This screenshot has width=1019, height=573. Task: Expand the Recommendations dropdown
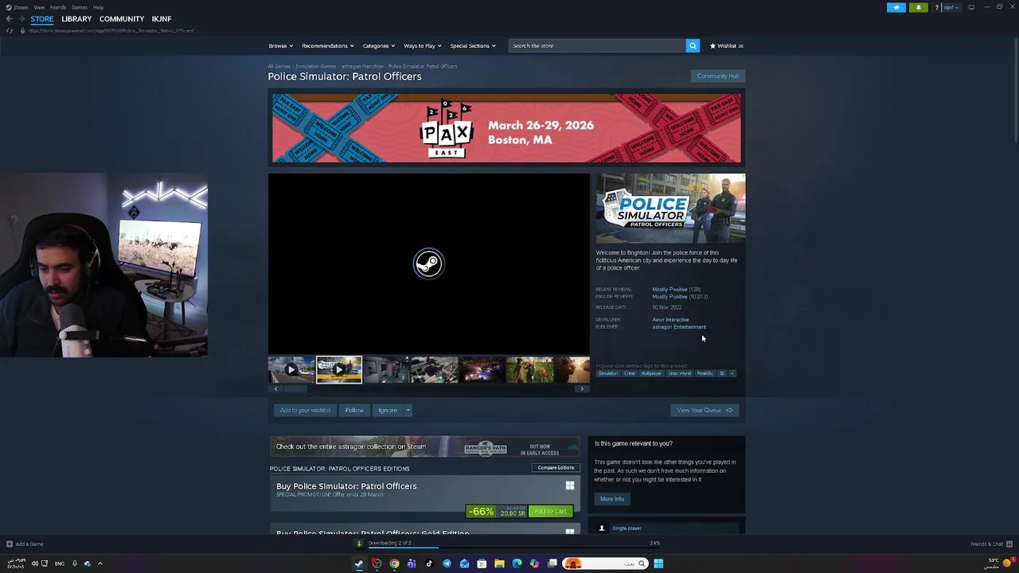tap(327, 45)
